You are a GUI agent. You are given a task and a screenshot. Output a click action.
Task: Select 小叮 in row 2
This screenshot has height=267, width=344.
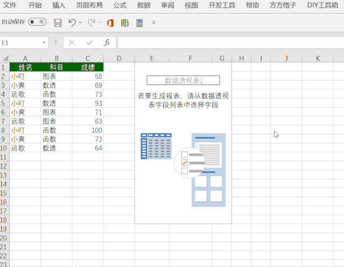click(25, 76)
